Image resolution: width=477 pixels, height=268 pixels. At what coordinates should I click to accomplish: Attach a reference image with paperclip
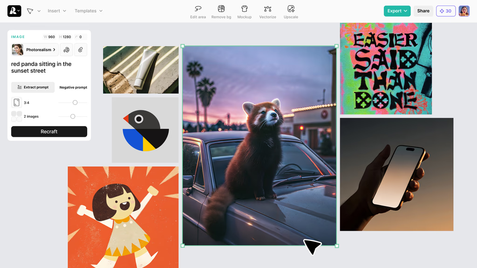(x=80, y=49)
